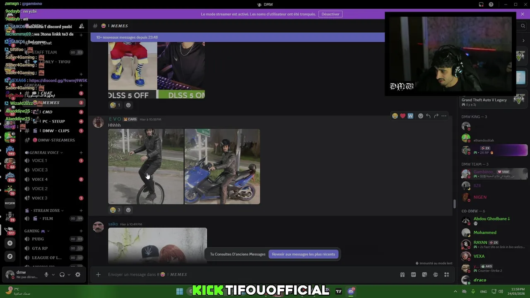Open the MEMES text channel
The height and width of the screenshot is (298, 530).
click(x=54, y=103)
